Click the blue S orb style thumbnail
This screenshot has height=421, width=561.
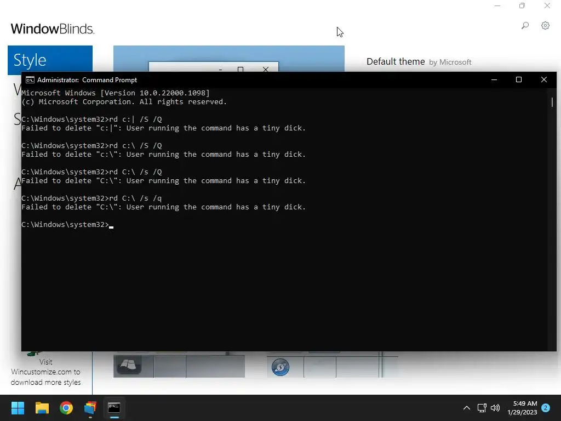coord(280,367)
